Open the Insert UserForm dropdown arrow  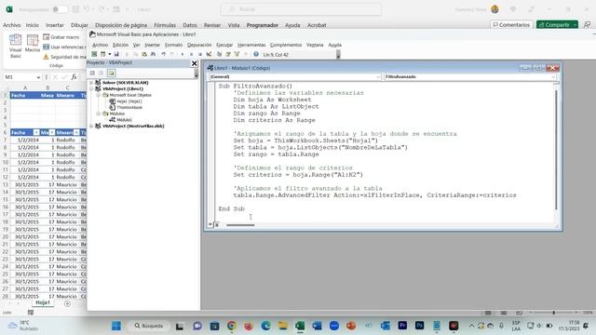click(x=110, y=54)
